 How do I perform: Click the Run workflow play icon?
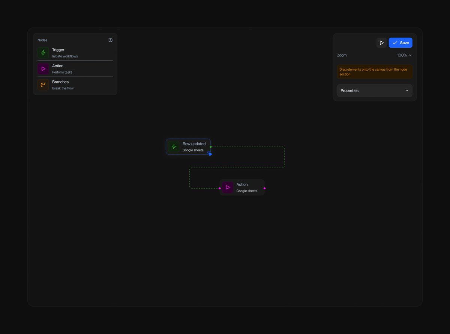tap(381, 42)
